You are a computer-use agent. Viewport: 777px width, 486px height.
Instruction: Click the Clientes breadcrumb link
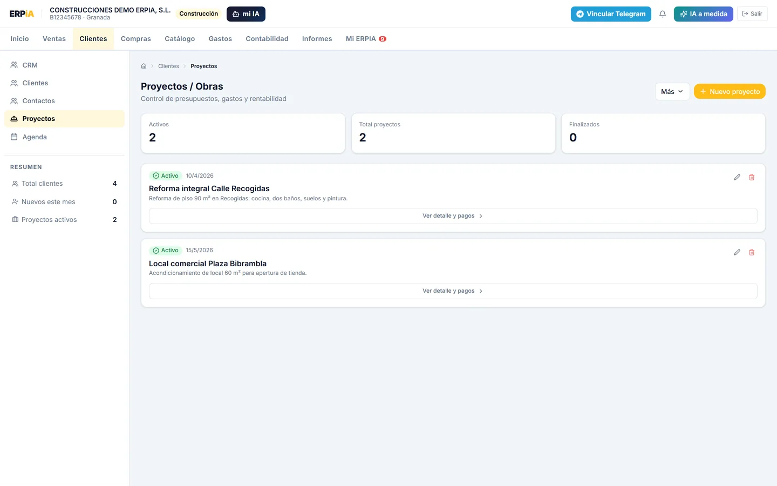click(x=168, y=66)
